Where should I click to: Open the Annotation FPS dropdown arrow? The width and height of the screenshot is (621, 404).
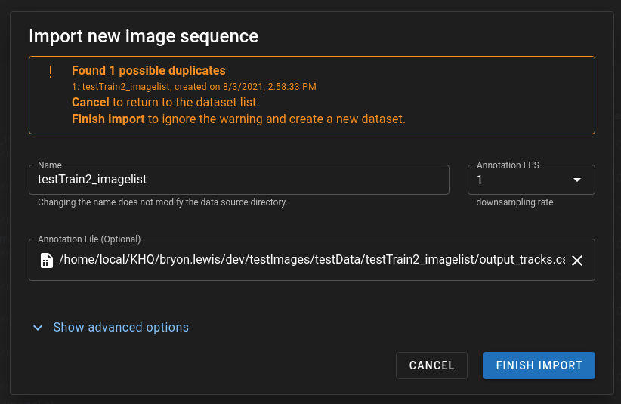pyautogui.click(x=577, y=180)
